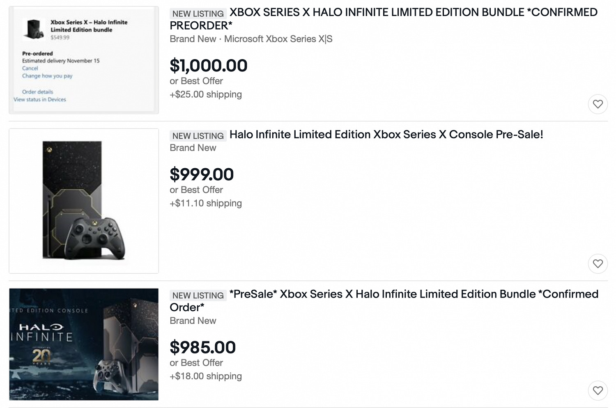Click the "Microsoft Xbox Series X|S" subtitle
The height and width of the screenshot is (408, 616).
click(x=278, y=39)
